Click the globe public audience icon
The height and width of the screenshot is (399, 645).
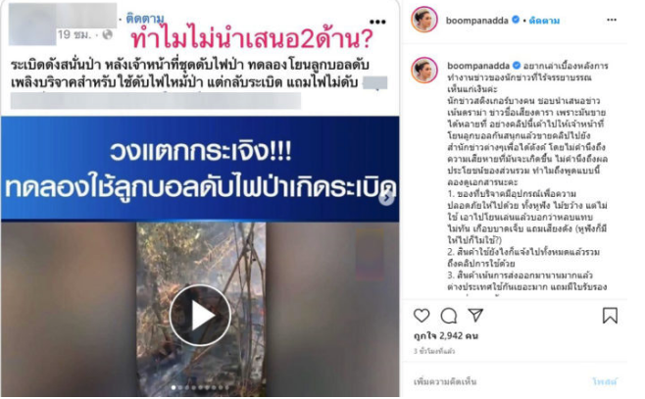tap(107, 35)
